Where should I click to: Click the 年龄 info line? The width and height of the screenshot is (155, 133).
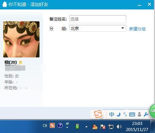tap(11, 82)
